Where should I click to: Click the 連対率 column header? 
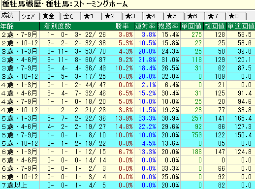tap(146, 26)
